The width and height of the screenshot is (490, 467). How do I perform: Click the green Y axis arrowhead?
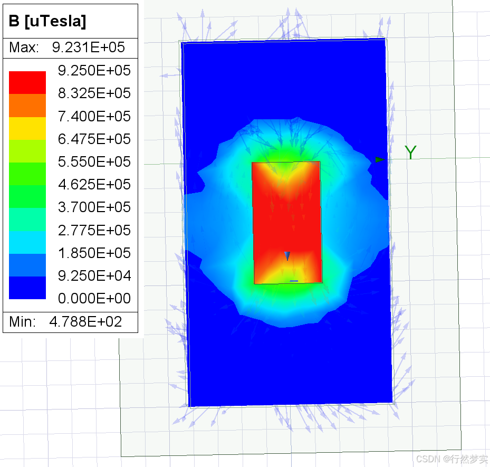coord(380,160)
